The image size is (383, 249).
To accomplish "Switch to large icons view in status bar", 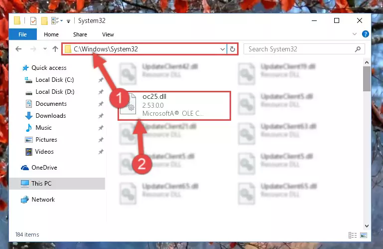I will (x=364, y=236).
